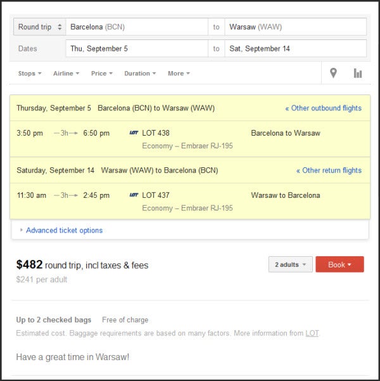The image size is (380, 381).
Task: Click the LOT airline logo beside LOT 437
Action: coord(134,195)
